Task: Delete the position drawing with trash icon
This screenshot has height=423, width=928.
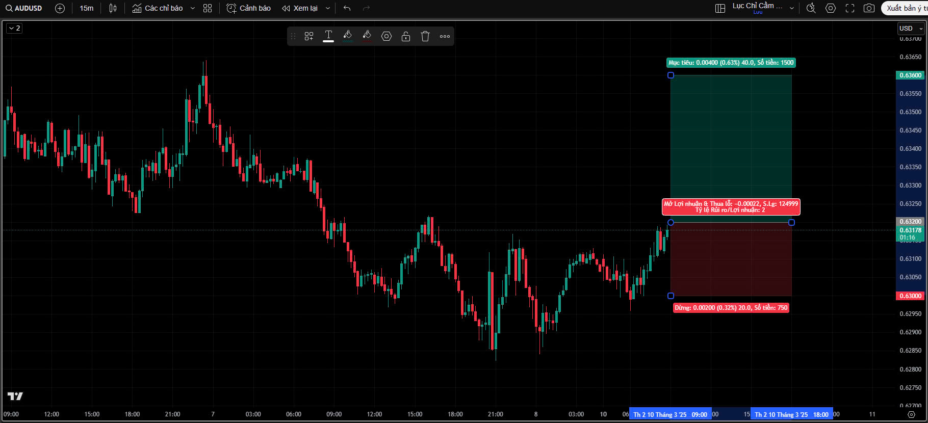Action: (x=425, y=36)
